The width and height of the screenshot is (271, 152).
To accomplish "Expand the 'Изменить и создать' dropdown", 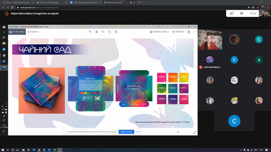I will click(160, 32).
